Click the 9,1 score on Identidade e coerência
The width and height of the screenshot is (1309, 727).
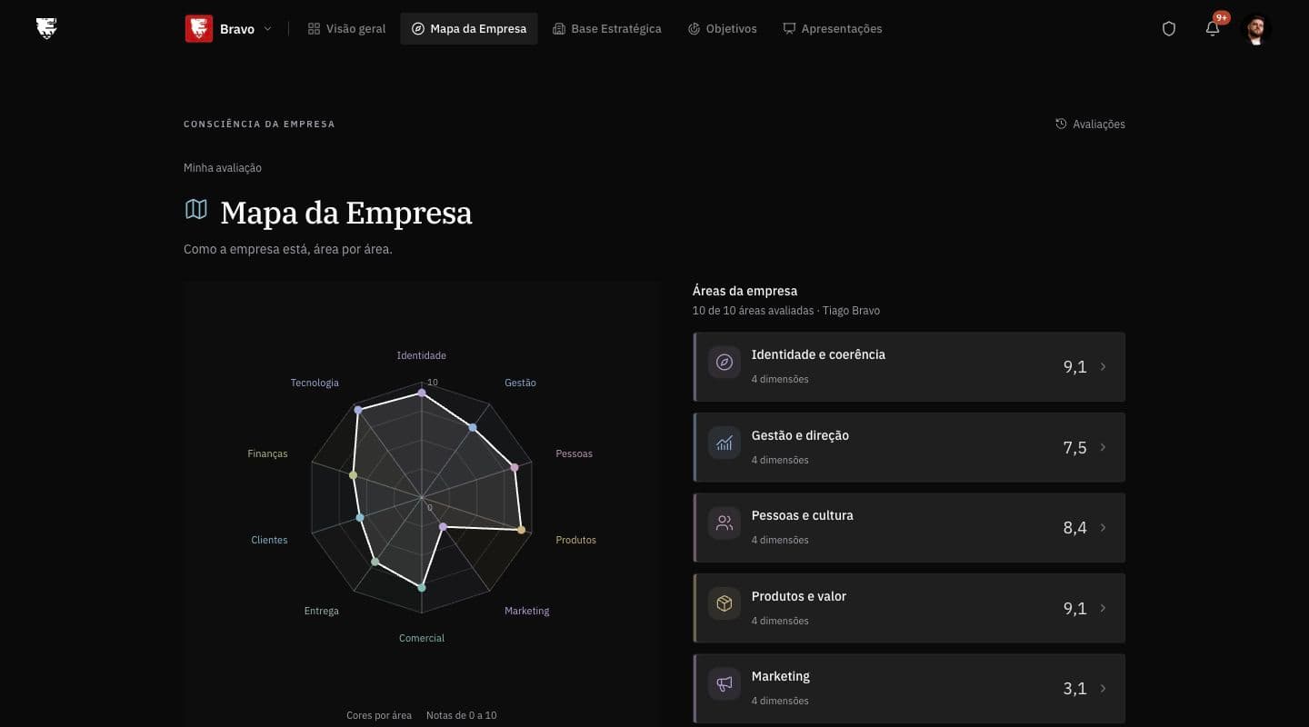point(1074,367)
